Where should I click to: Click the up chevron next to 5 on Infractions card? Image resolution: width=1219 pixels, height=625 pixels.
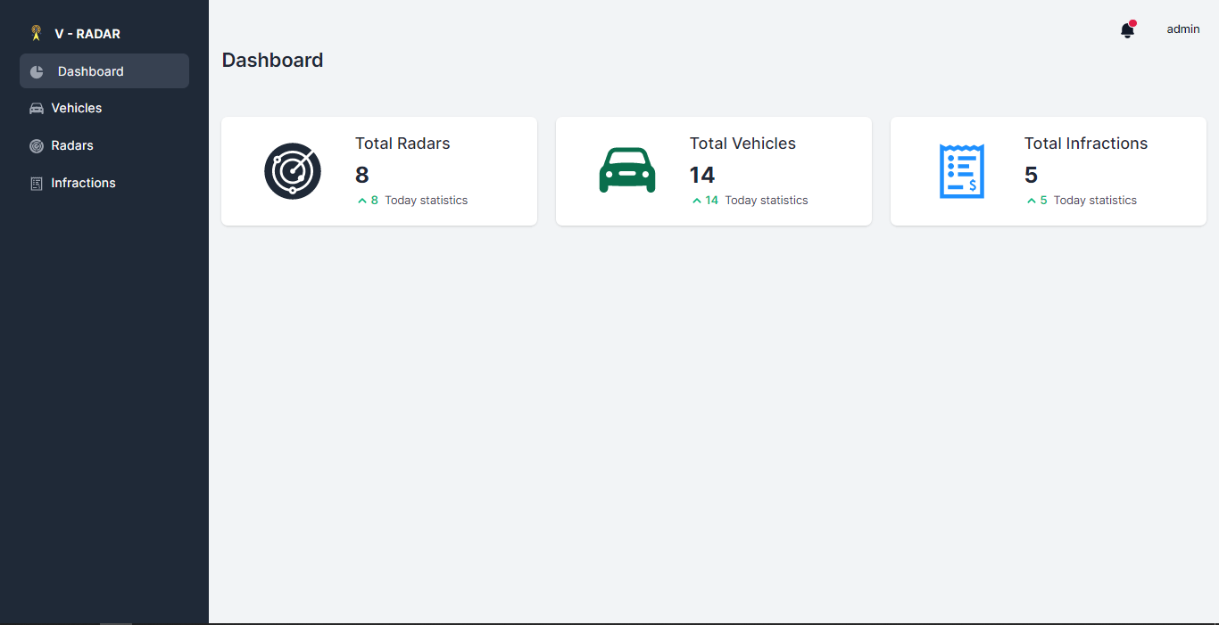[1031, 200]
